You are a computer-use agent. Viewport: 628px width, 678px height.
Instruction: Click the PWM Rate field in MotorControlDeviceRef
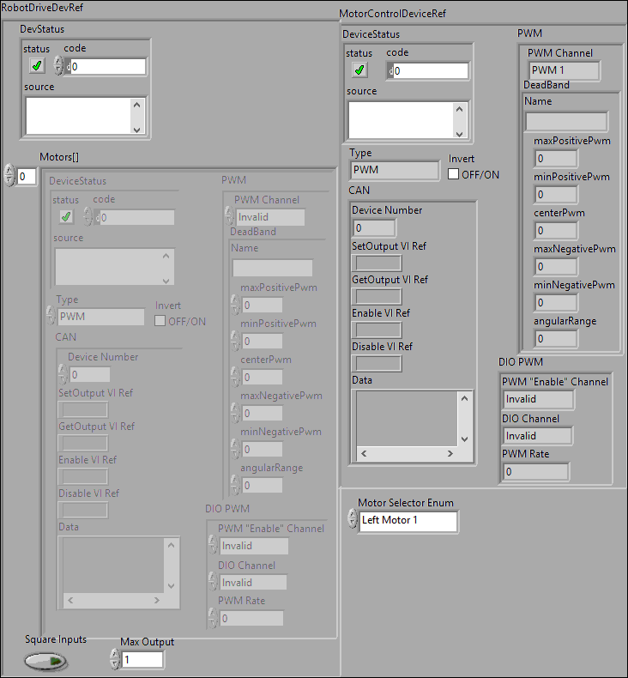click(536, 472)
